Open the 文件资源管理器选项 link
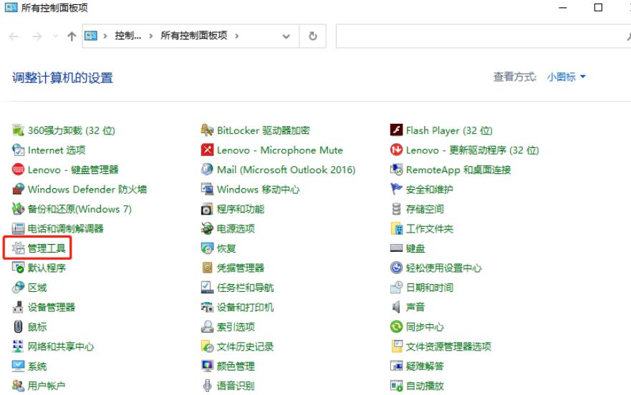This screenshot has width=631, height=395. tap(448, 346)
